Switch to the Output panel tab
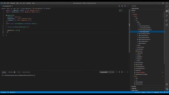The height and width of the screenshot is (95, 169). tap(19, 72)
